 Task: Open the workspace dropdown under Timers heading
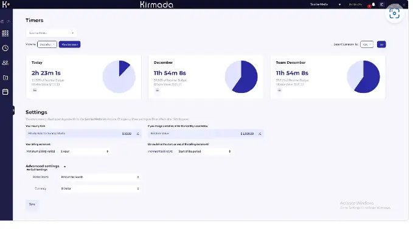[51, 33]
